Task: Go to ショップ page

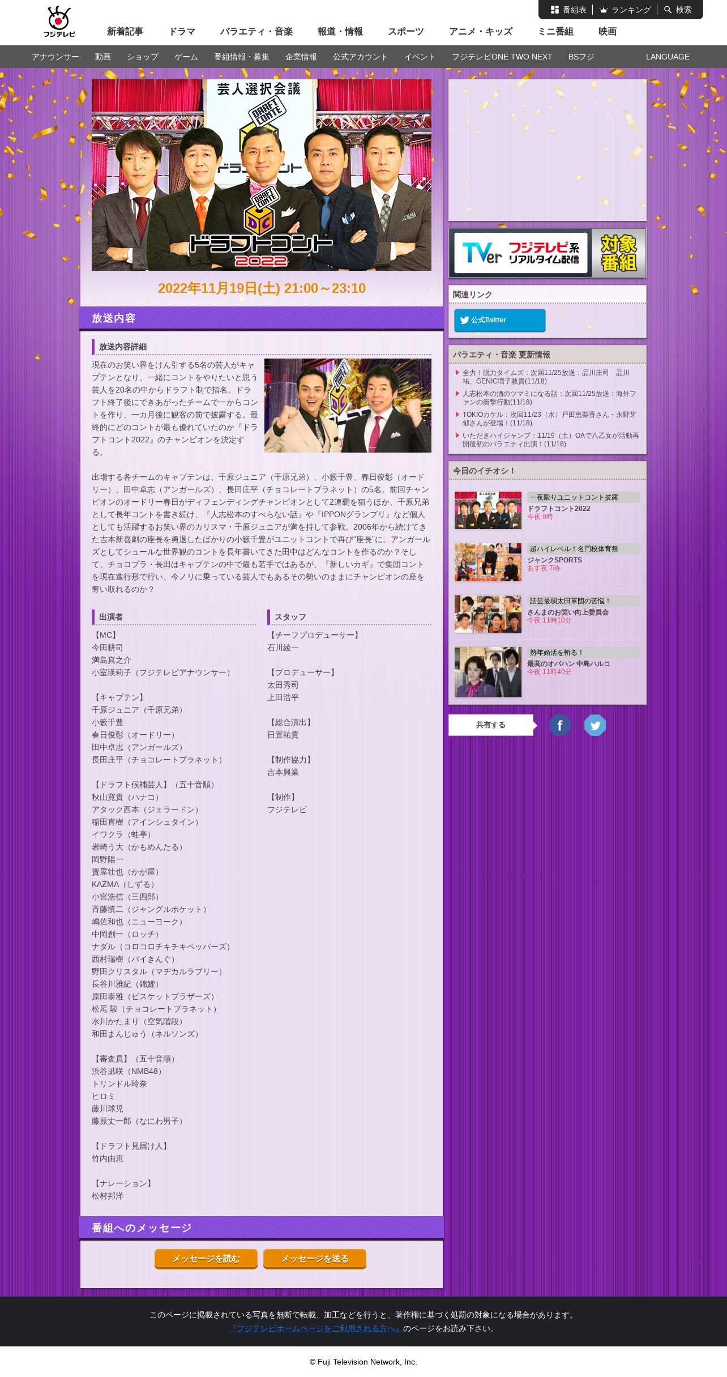Action: click(143, 57)
